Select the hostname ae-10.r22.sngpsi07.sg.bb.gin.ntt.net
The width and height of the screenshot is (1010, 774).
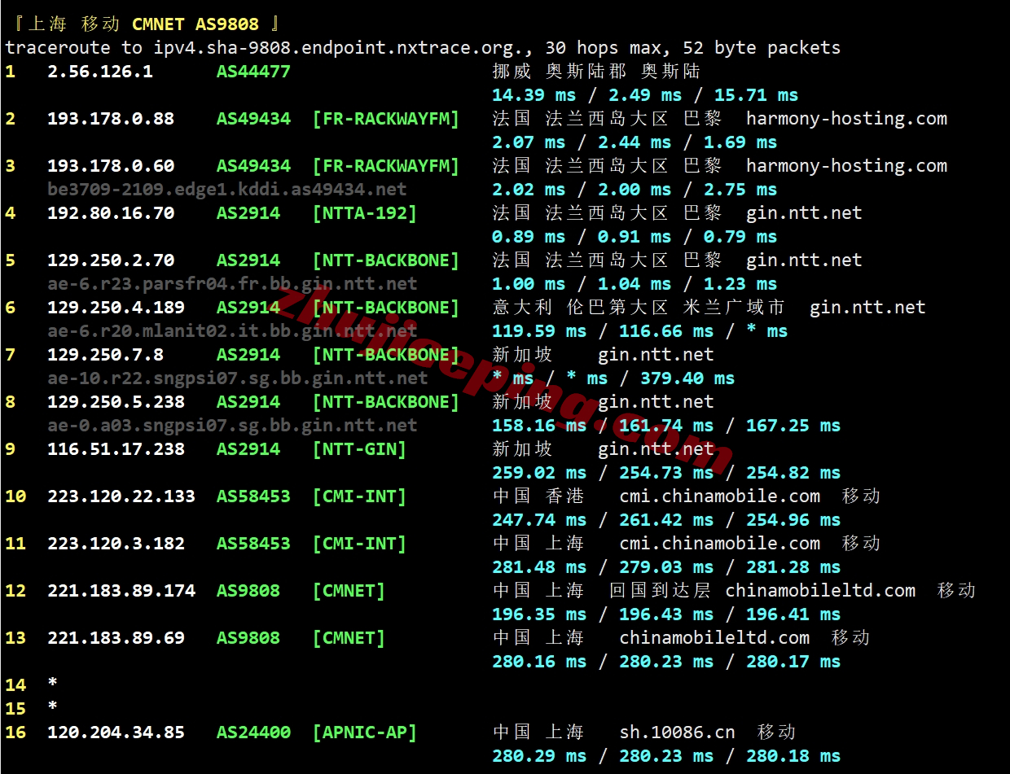[x=238, y=378]
